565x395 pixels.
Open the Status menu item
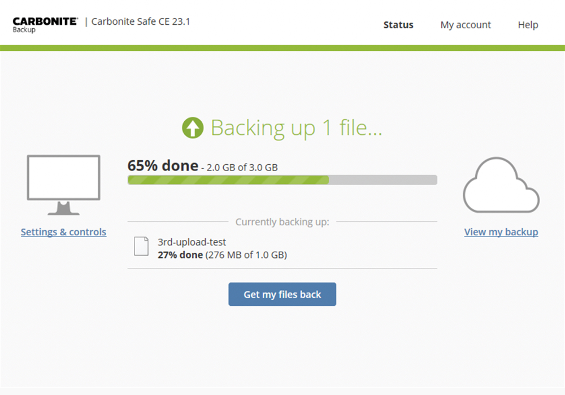[398, 25]
